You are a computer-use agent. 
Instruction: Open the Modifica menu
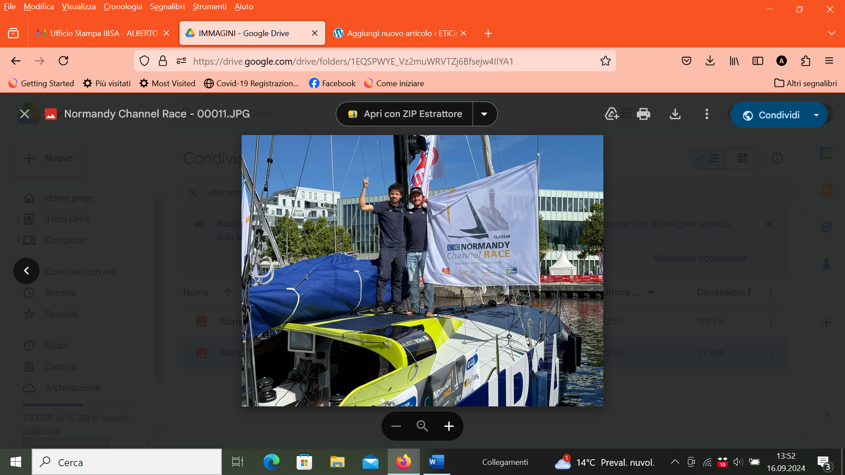[39, 7]
